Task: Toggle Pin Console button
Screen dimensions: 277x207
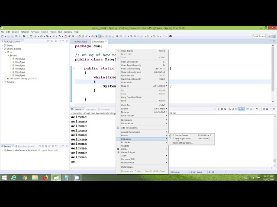Action: click(x=247, y=109)
